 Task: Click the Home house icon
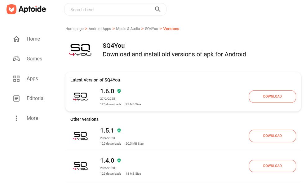click(x=16, y=39)
